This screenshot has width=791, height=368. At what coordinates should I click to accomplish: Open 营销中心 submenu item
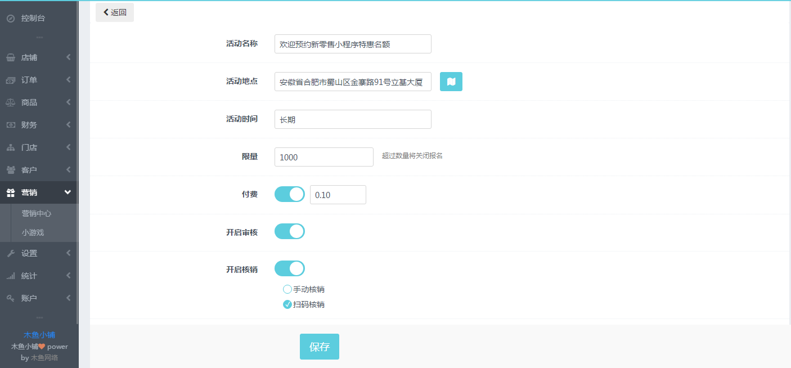[37, 213]
